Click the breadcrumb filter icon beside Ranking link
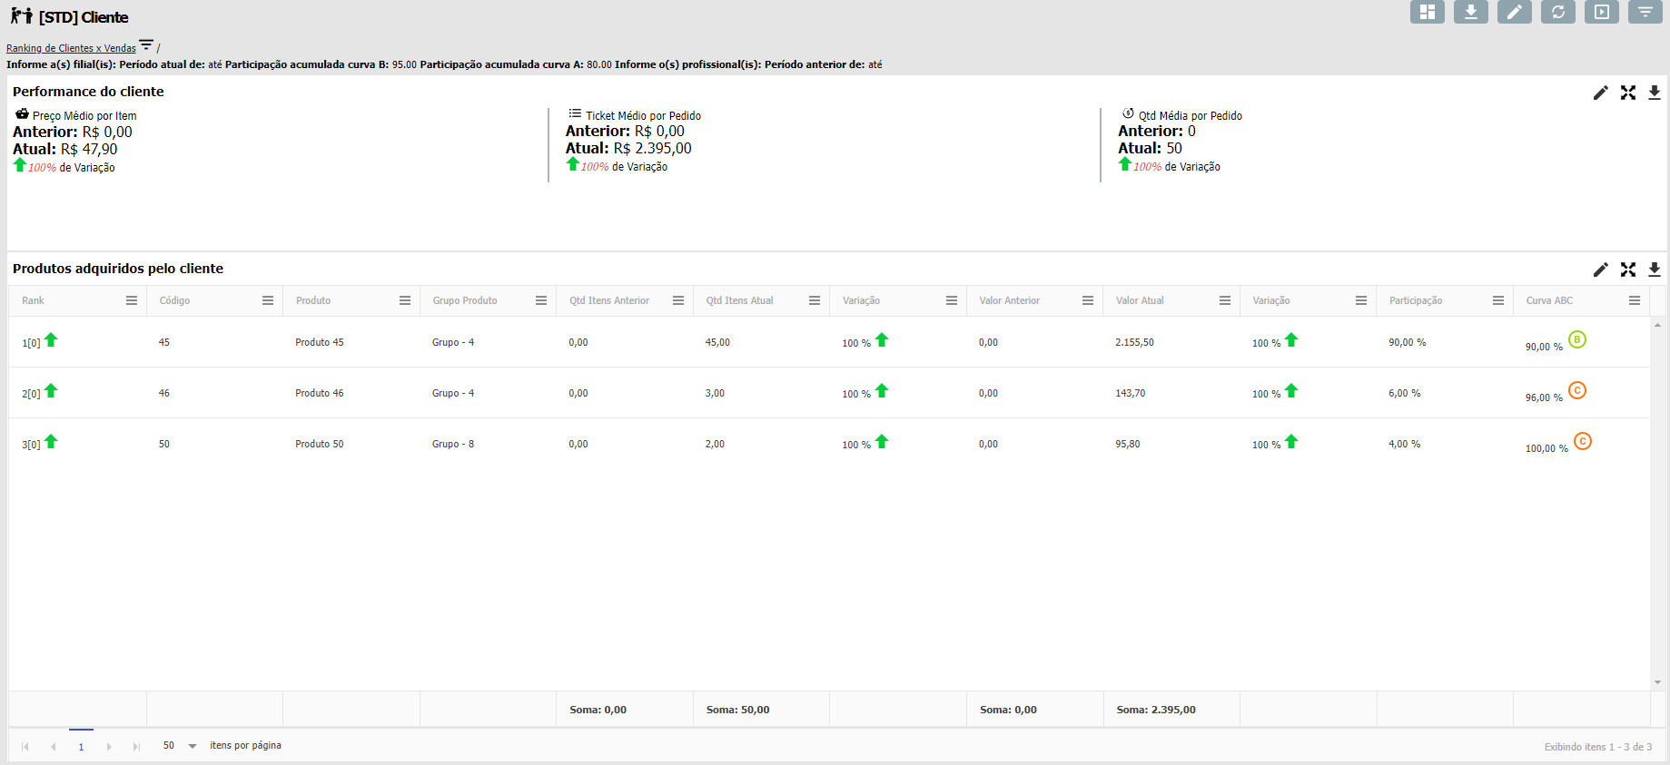 (146, 44)
